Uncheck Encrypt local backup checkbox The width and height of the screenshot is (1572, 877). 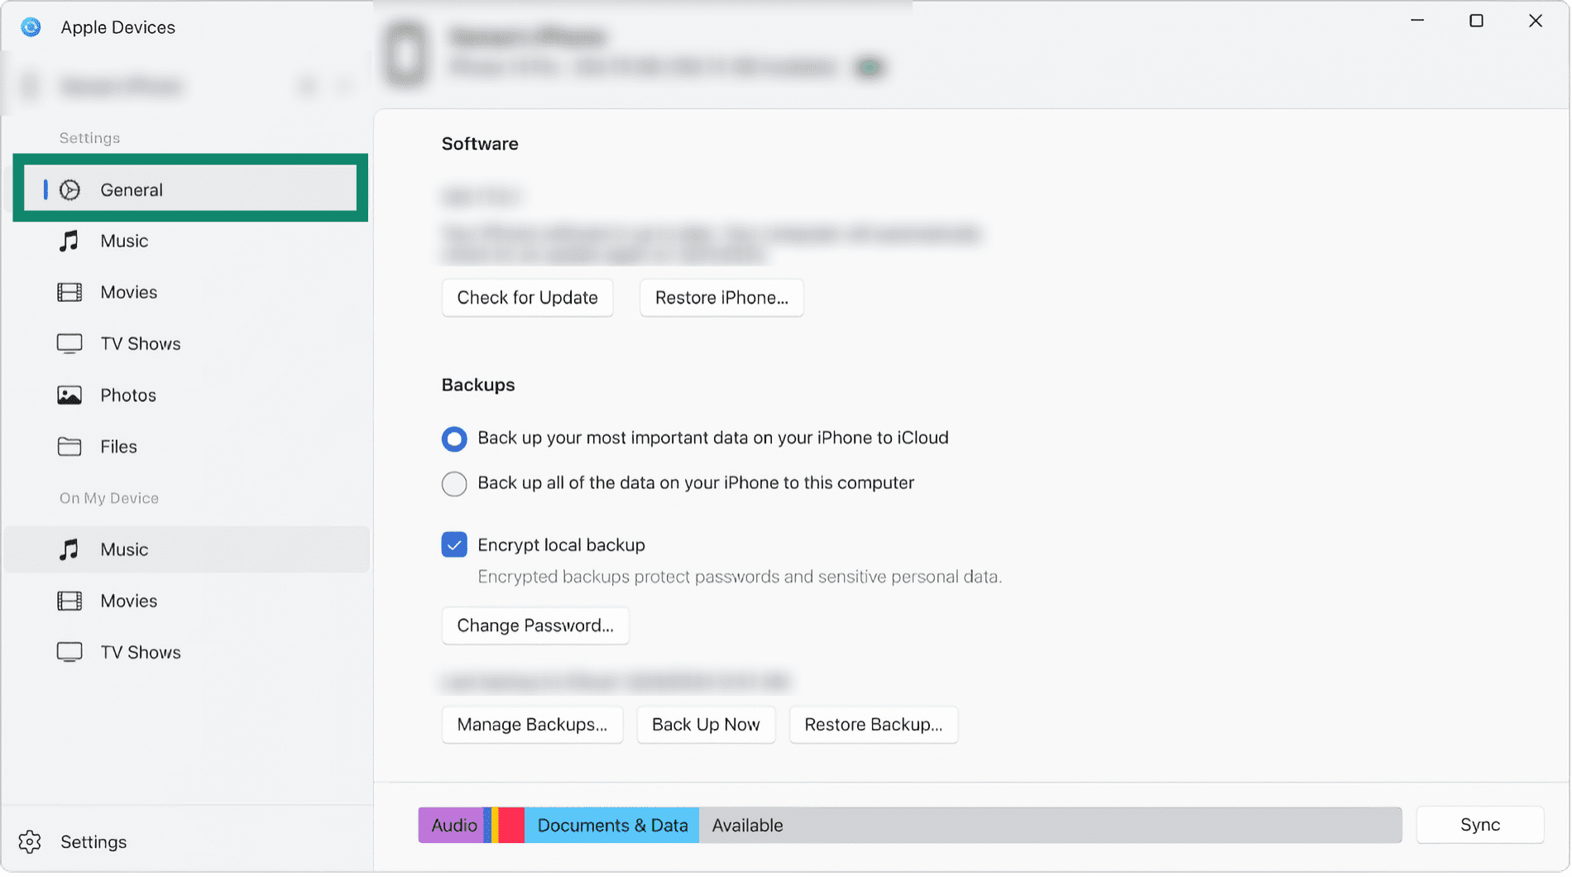coord(454,545)
